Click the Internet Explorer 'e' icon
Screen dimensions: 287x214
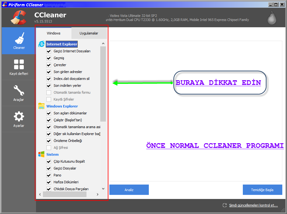[x=41, y=44]
